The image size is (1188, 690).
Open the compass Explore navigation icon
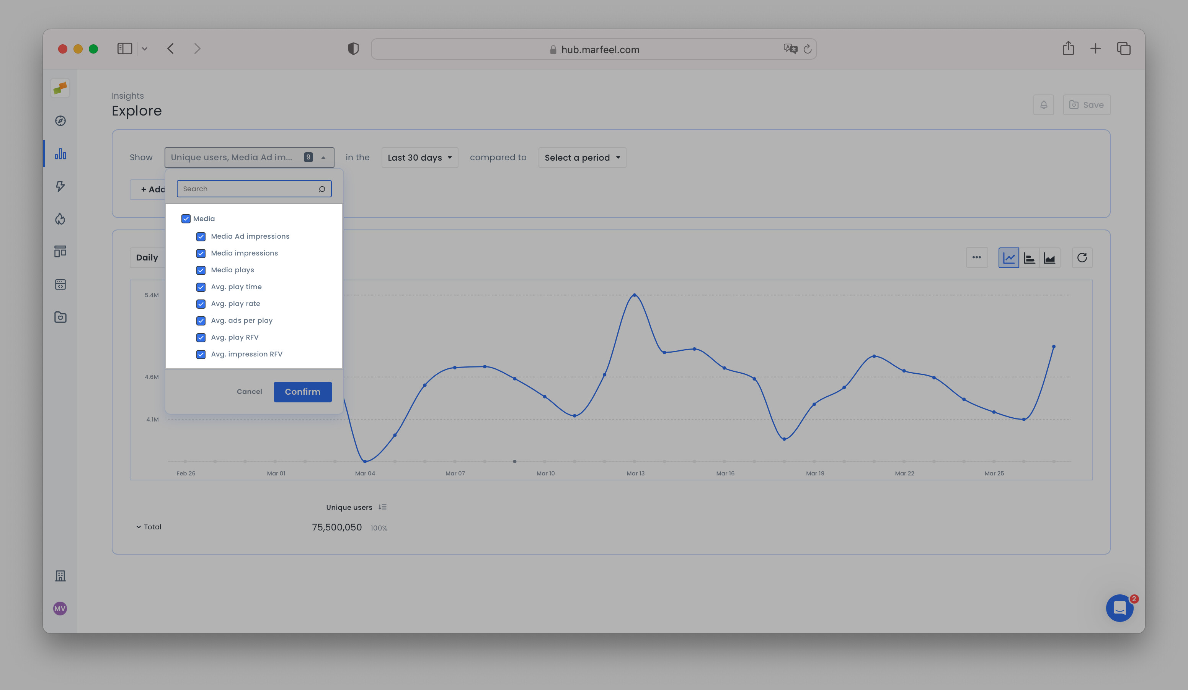click(60, 120)
